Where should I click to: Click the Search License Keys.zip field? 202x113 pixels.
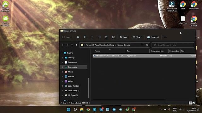point(173,45)
